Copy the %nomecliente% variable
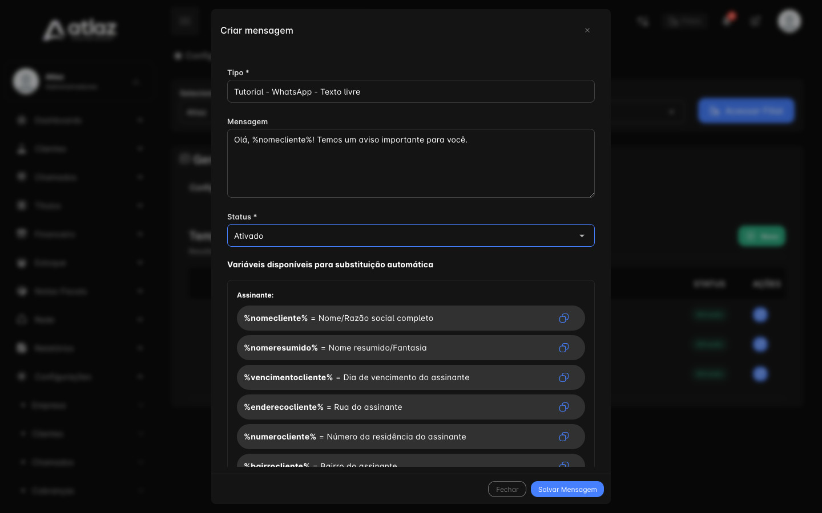This screenshot has height=513, width=822. pyautogui.click(x=564, y=318)
